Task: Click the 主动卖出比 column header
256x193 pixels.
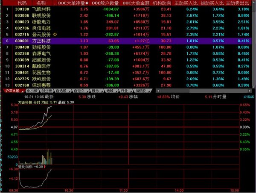Action: [237, 3]
